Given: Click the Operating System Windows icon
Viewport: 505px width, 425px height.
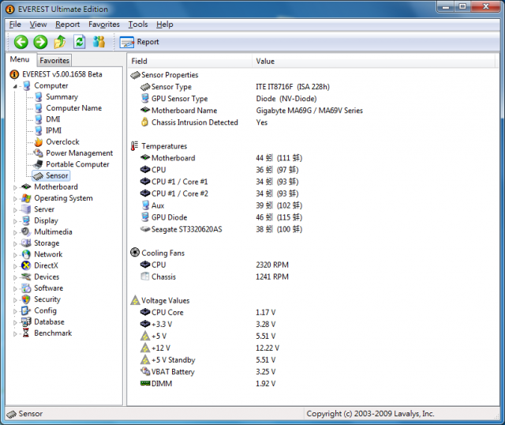Looking at the screenshot, I should click(x=26, y=198).
